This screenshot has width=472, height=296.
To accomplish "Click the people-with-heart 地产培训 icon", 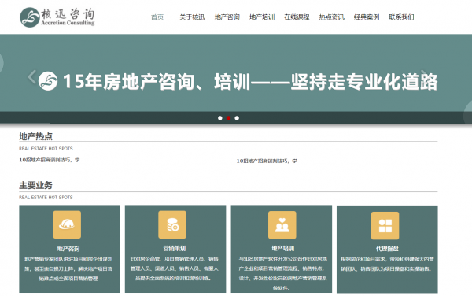I will pos(282,224).
